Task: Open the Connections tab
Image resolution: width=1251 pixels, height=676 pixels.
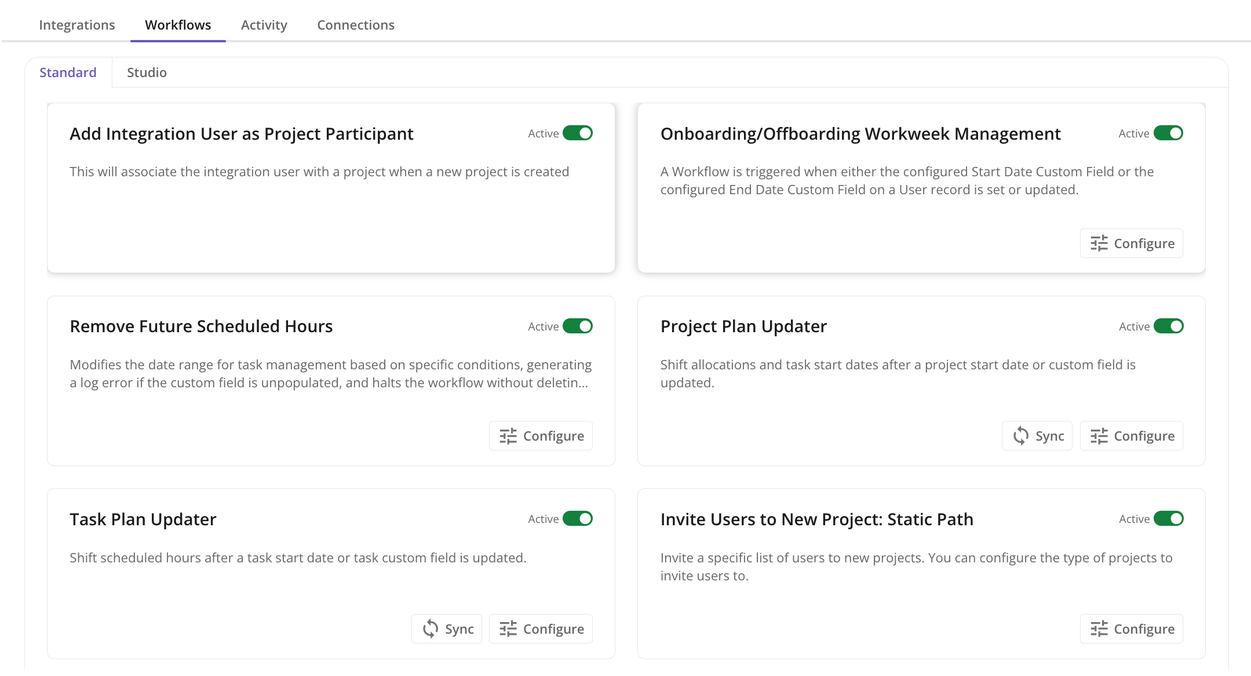Action: (x=356, y=25)
